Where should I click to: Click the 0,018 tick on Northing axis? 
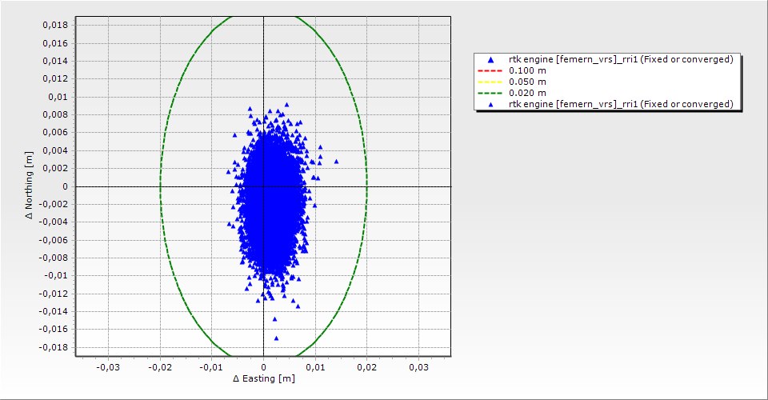tap(54, 25)
